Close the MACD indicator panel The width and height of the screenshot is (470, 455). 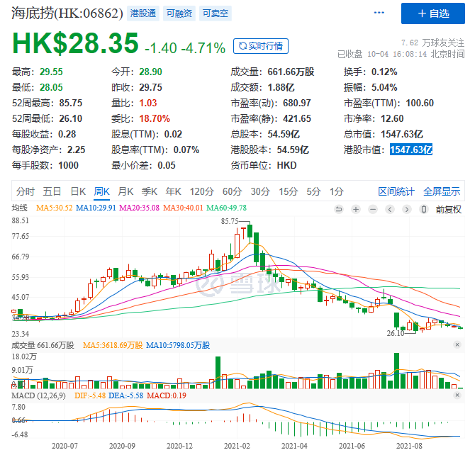457,395
